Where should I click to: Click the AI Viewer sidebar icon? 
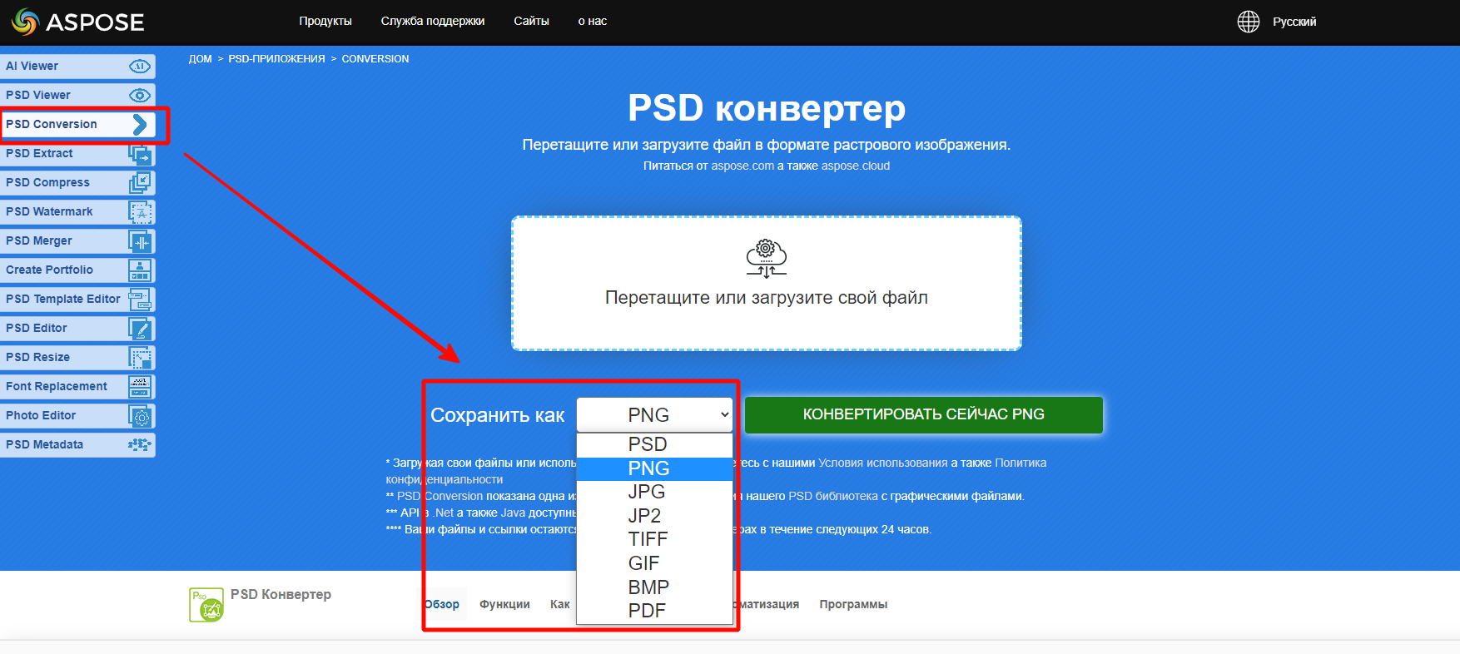pyautogui.click(x=140, y=67)
